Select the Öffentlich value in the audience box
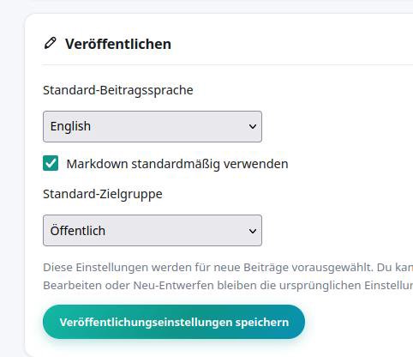413x357 pixels. coord(78,230)
